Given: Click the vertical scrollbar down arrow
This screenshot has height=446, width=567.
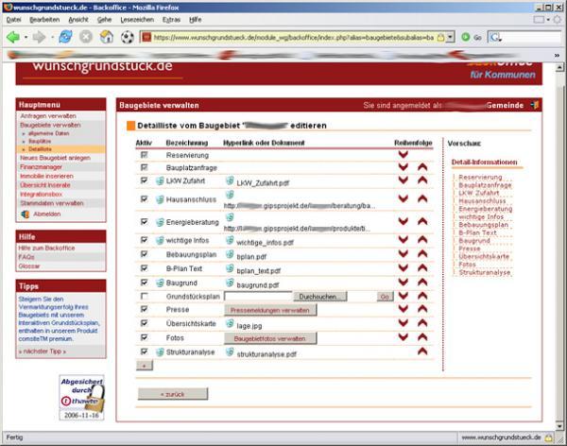Looking at the screenshot, I should point(559,426).
